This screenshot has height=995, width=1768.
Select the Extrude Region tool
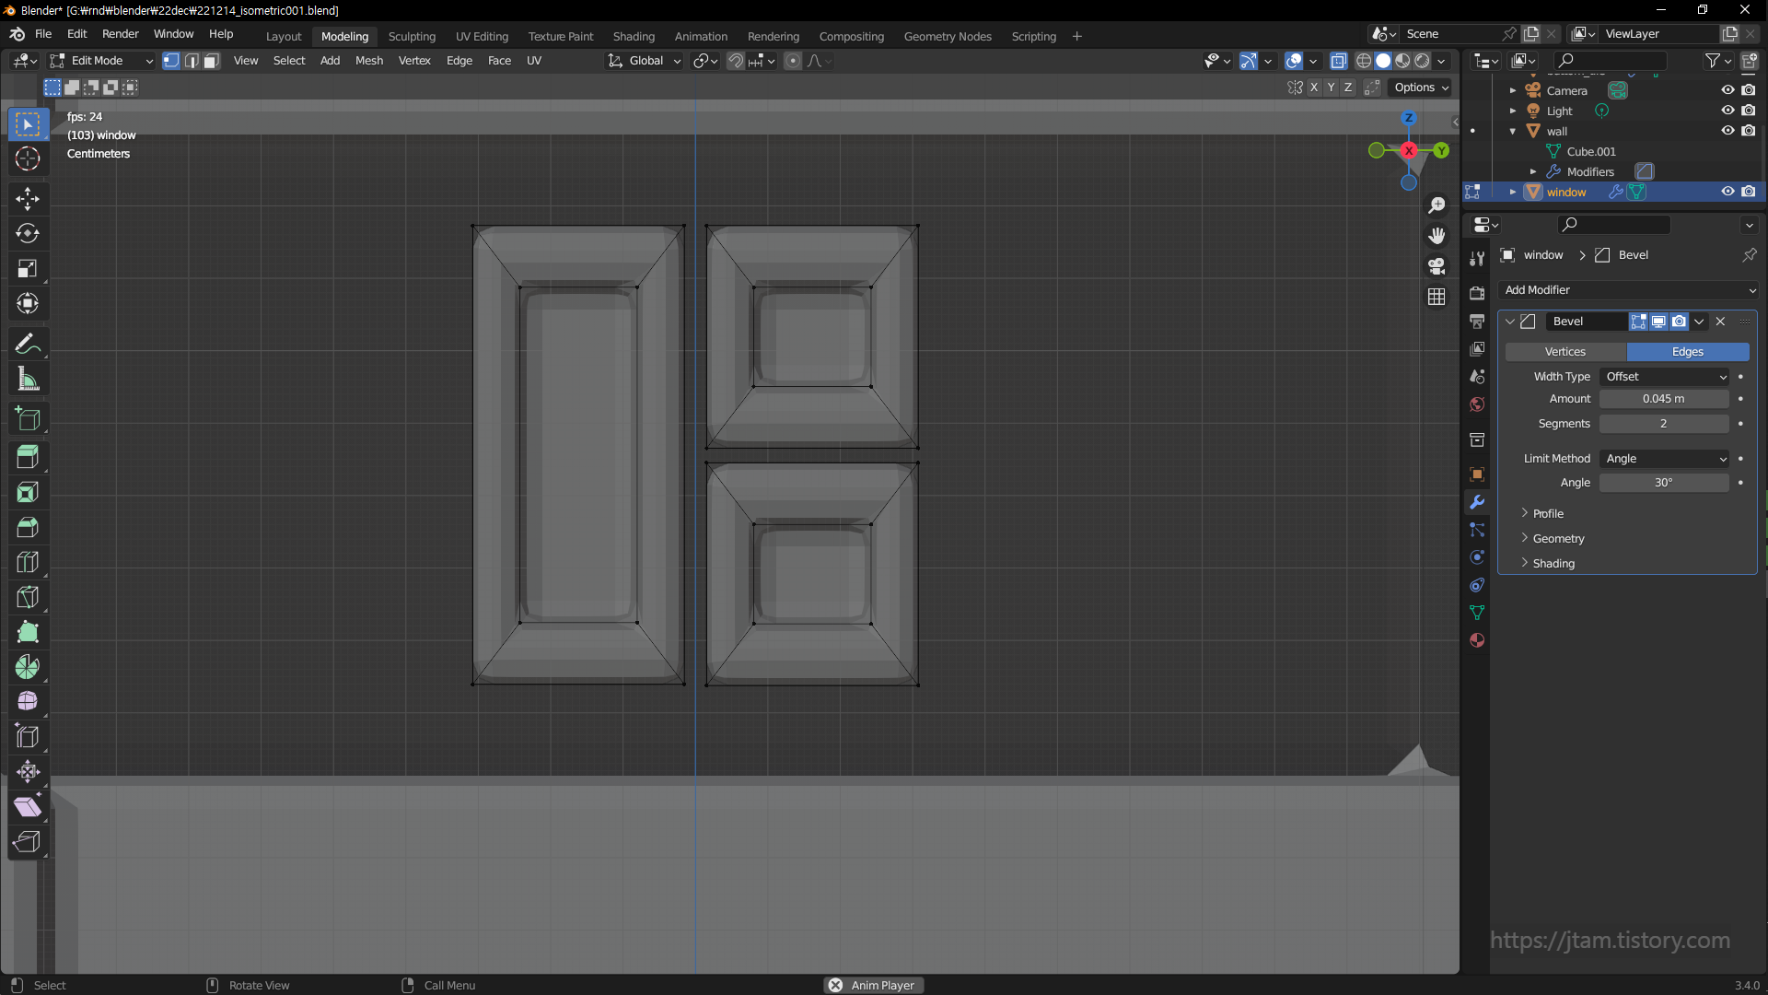(x=28, y=456)
